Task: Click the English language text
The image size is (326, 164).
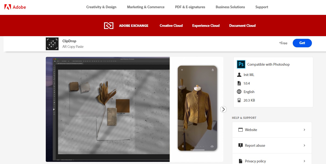Action: 249,92
